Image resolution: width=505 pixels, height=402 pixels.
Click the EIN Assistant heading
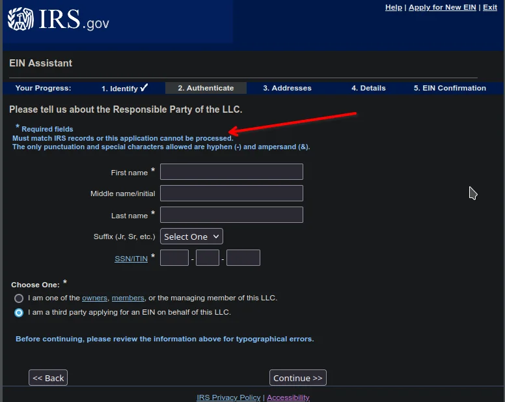[40, 63]
